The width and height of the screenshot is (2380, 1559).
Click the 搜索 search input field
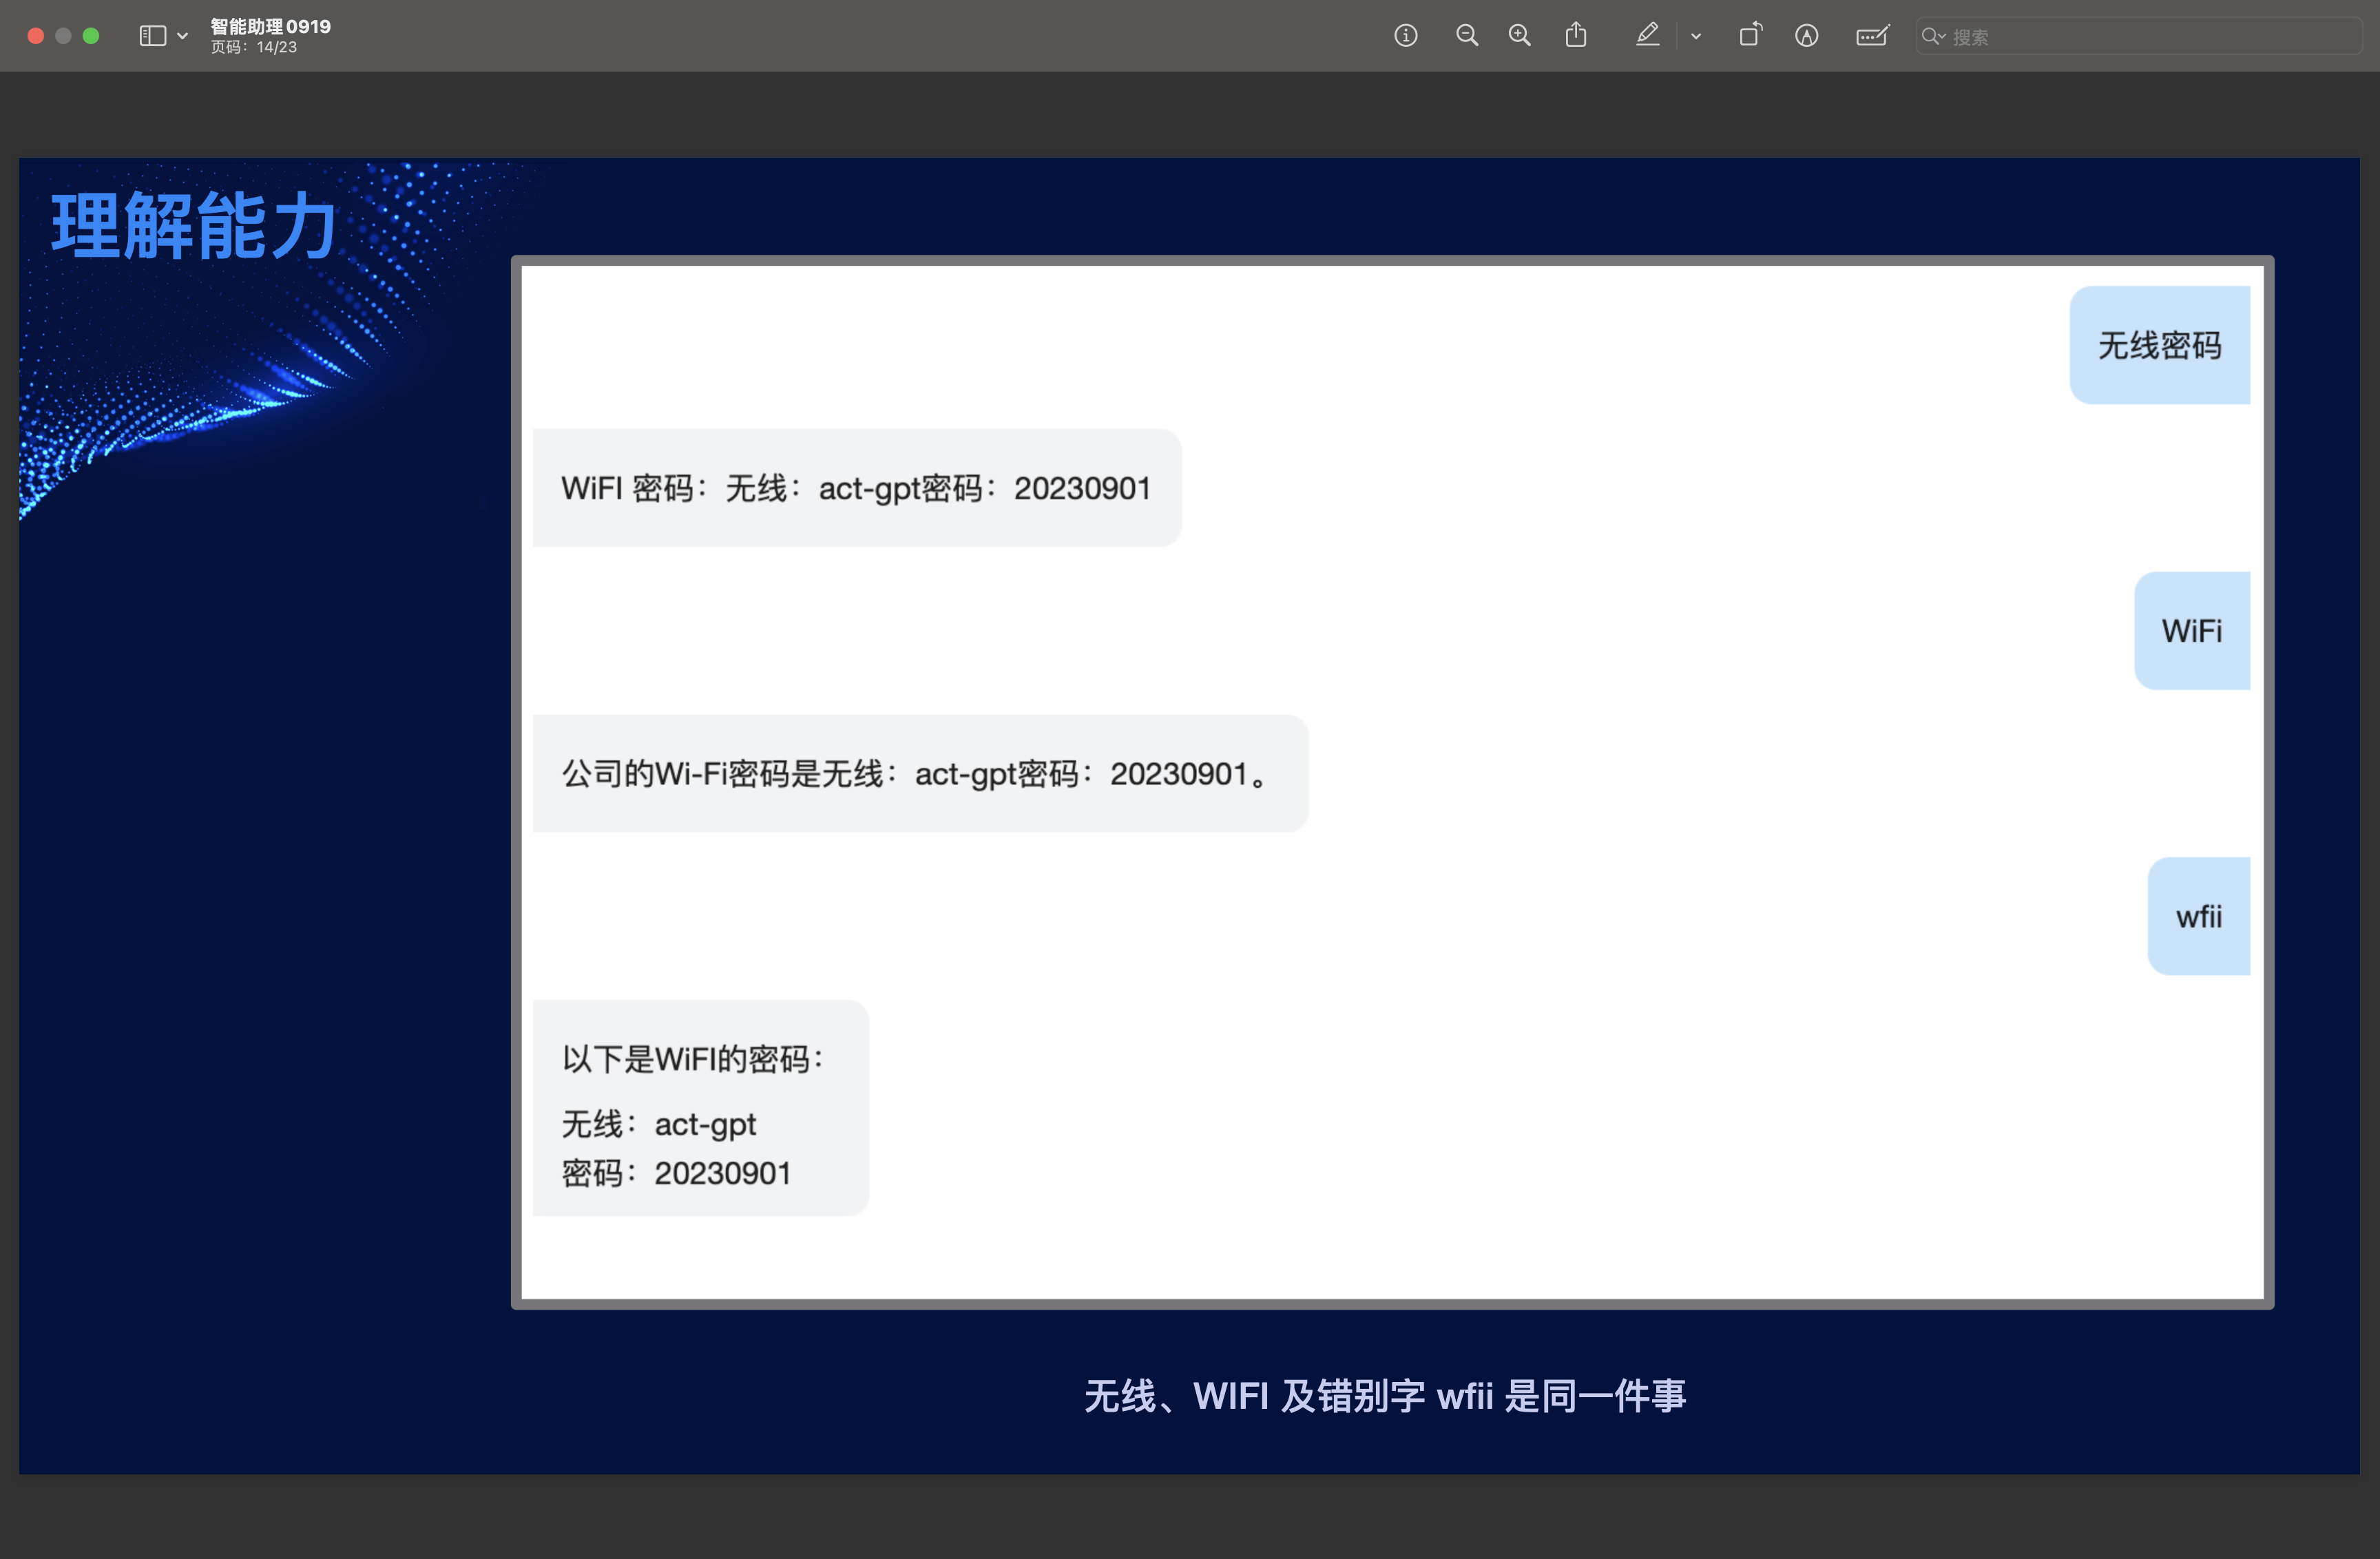2150,37
